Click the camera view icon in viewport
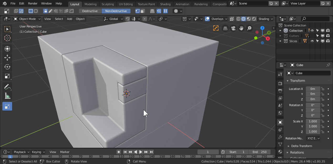The image size is (333, 164). point(233,28)
